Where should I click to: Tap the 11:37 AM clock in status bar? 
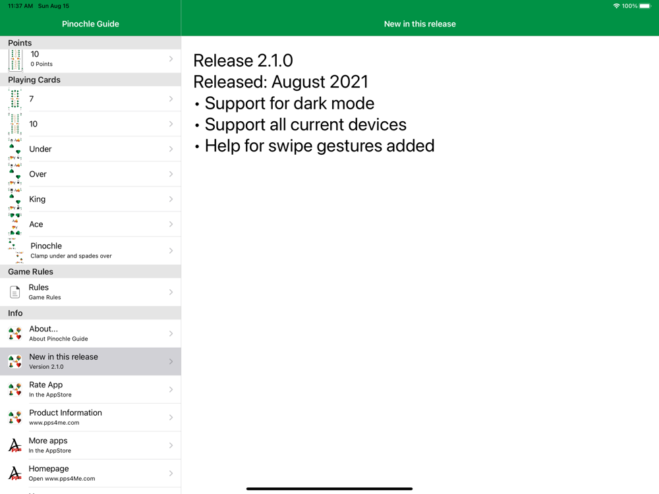(x=20, y=6)
